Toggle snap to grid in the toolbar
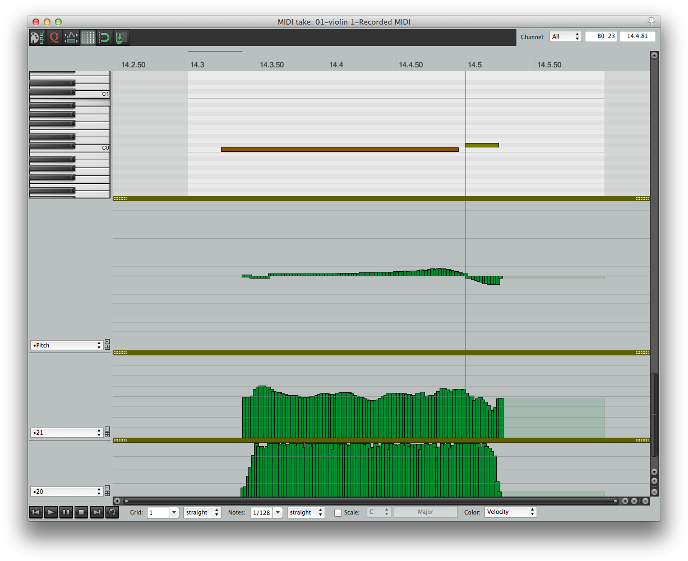The width and height of the screenshot is (688, 561). pyautogui.click(x=87, y=38)
